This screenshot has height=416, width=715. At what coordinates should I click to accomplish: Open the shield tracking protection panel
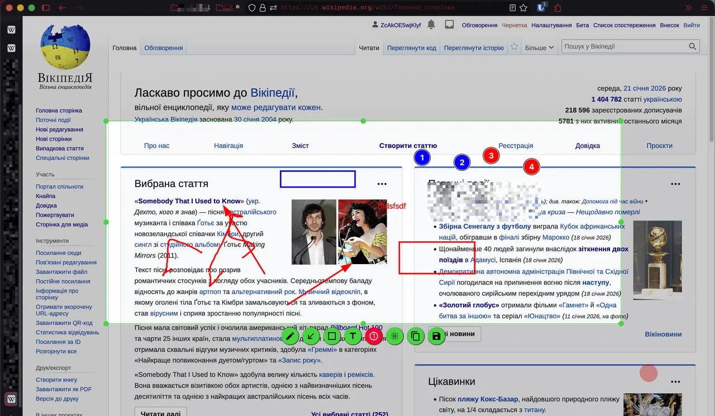click(252, 8)
